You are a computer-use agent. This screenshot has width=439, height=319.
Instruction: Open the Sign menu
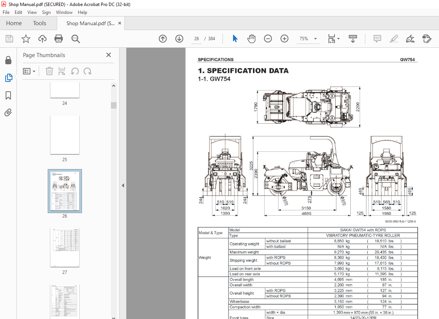[x=46, y=12]
